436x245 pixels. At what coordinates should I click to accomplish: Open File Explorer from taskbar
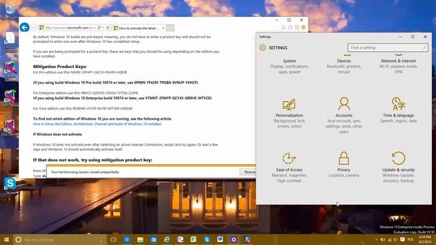(140, 240)
